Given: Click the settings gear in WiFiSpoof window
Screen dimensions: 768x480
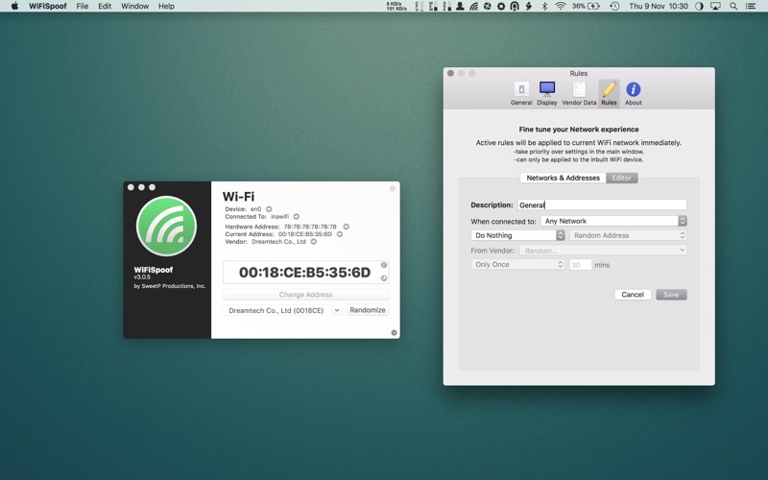Looking at the screenshot, I should click(x=394, y=333).
